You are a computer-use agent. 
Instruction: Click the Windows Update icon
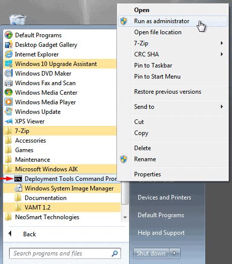coord(9,112)
